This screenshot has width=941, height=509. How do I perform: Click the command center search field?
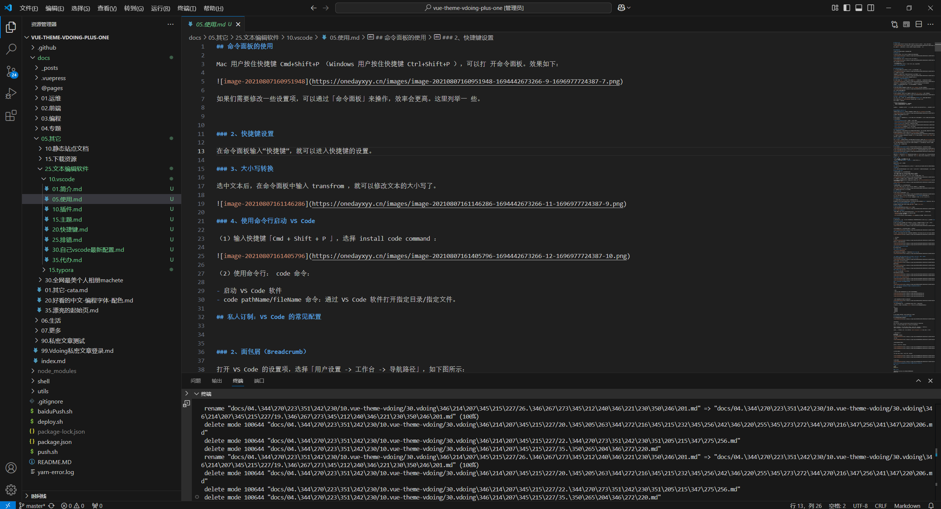[473, 8]
